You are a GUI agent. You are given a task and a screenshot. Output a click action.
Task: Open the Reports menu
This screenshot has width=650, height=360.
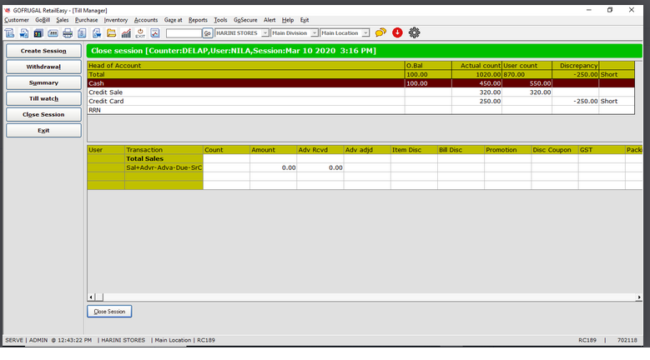pyautogui.click(x=198, y=19)
